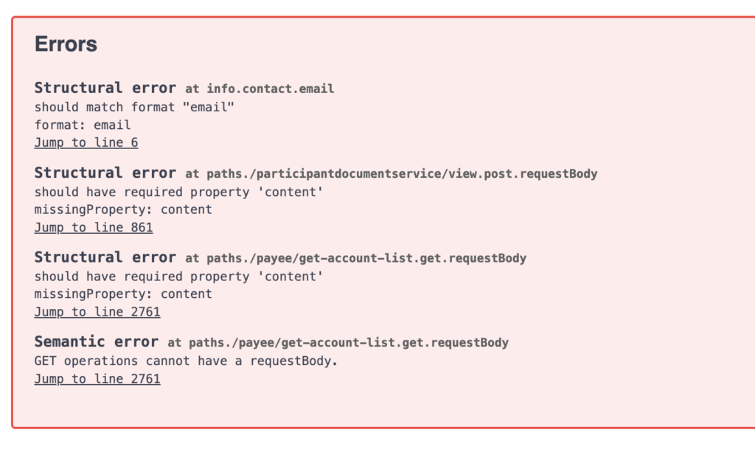Click the Structural error title for info.contact.email

pos(105,88)
